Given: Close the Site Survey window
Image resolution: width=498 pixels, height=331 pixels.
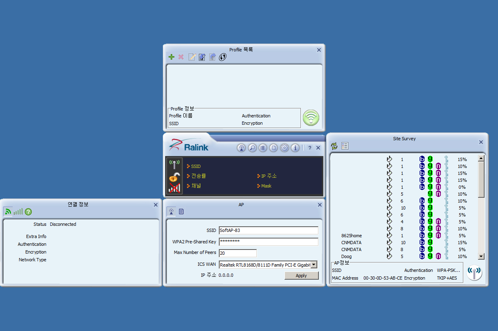Looking at the screenshot, I should tap(481, 142).
